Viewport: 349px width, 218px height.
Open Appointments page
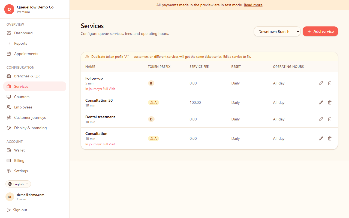click(x=35, y=54)
